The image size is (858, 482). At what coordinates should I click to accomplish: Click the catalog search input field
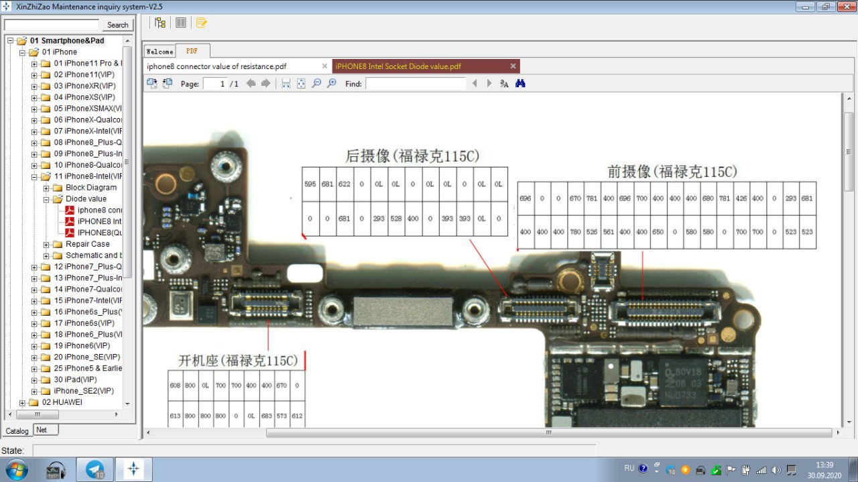click(x=52, y=25)
